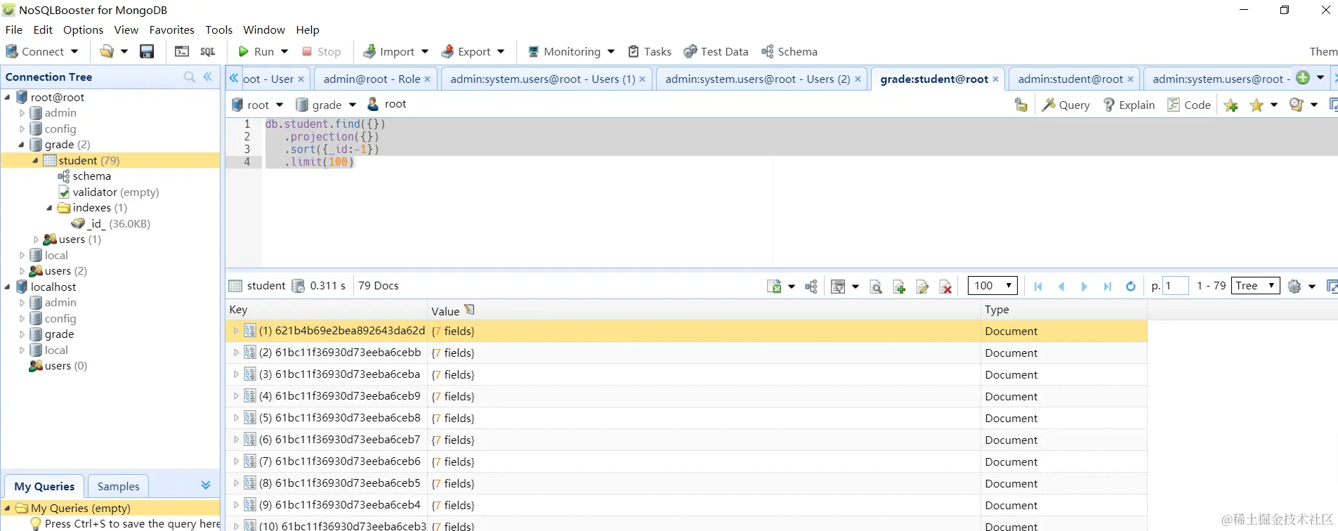The height and width of the screenshot is (531, 1338).
Task: Click the schema icon in results toolbar
Action: point(811,287)
